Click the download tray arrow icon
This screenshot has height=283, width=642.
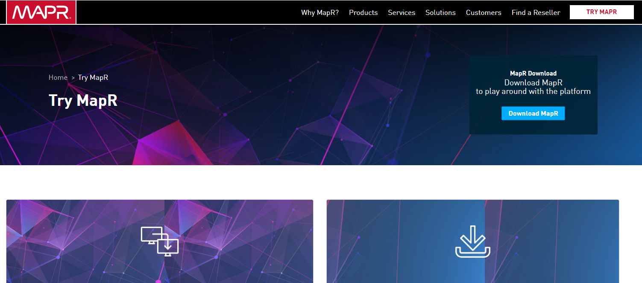(x=473, y=241)
